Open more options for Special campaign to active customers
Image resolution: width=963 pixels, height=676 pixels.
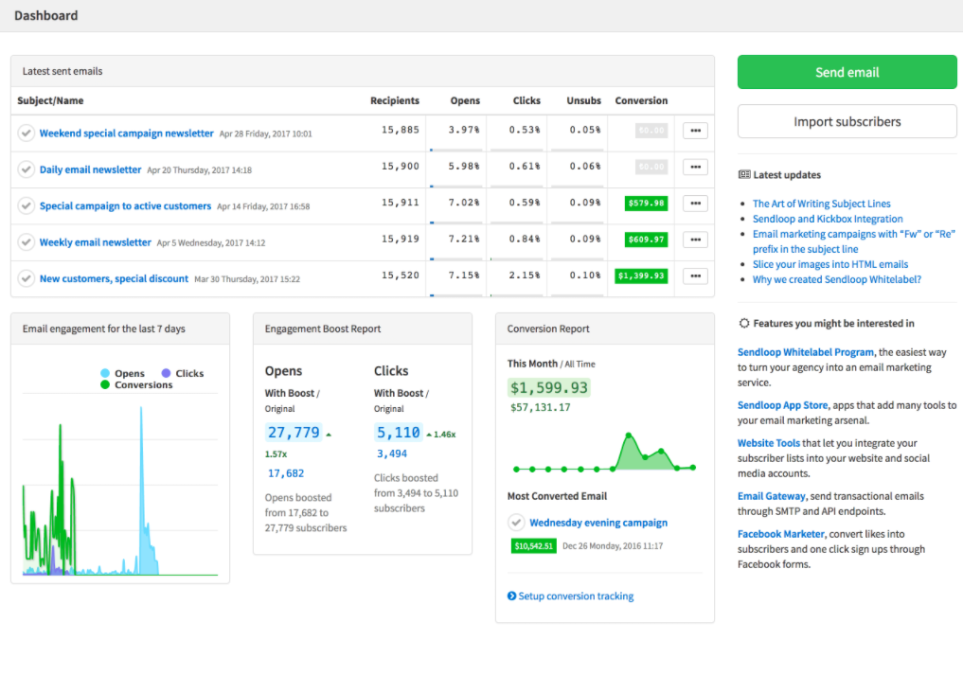click(695, 204)
